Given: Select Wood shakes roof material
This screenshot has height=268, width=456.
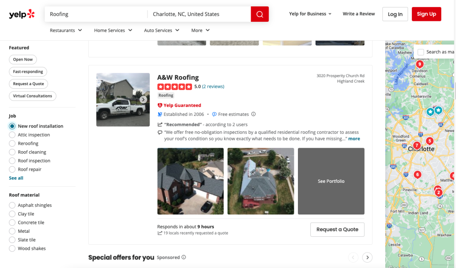Looking at the screenshot, I should point(12,248).
